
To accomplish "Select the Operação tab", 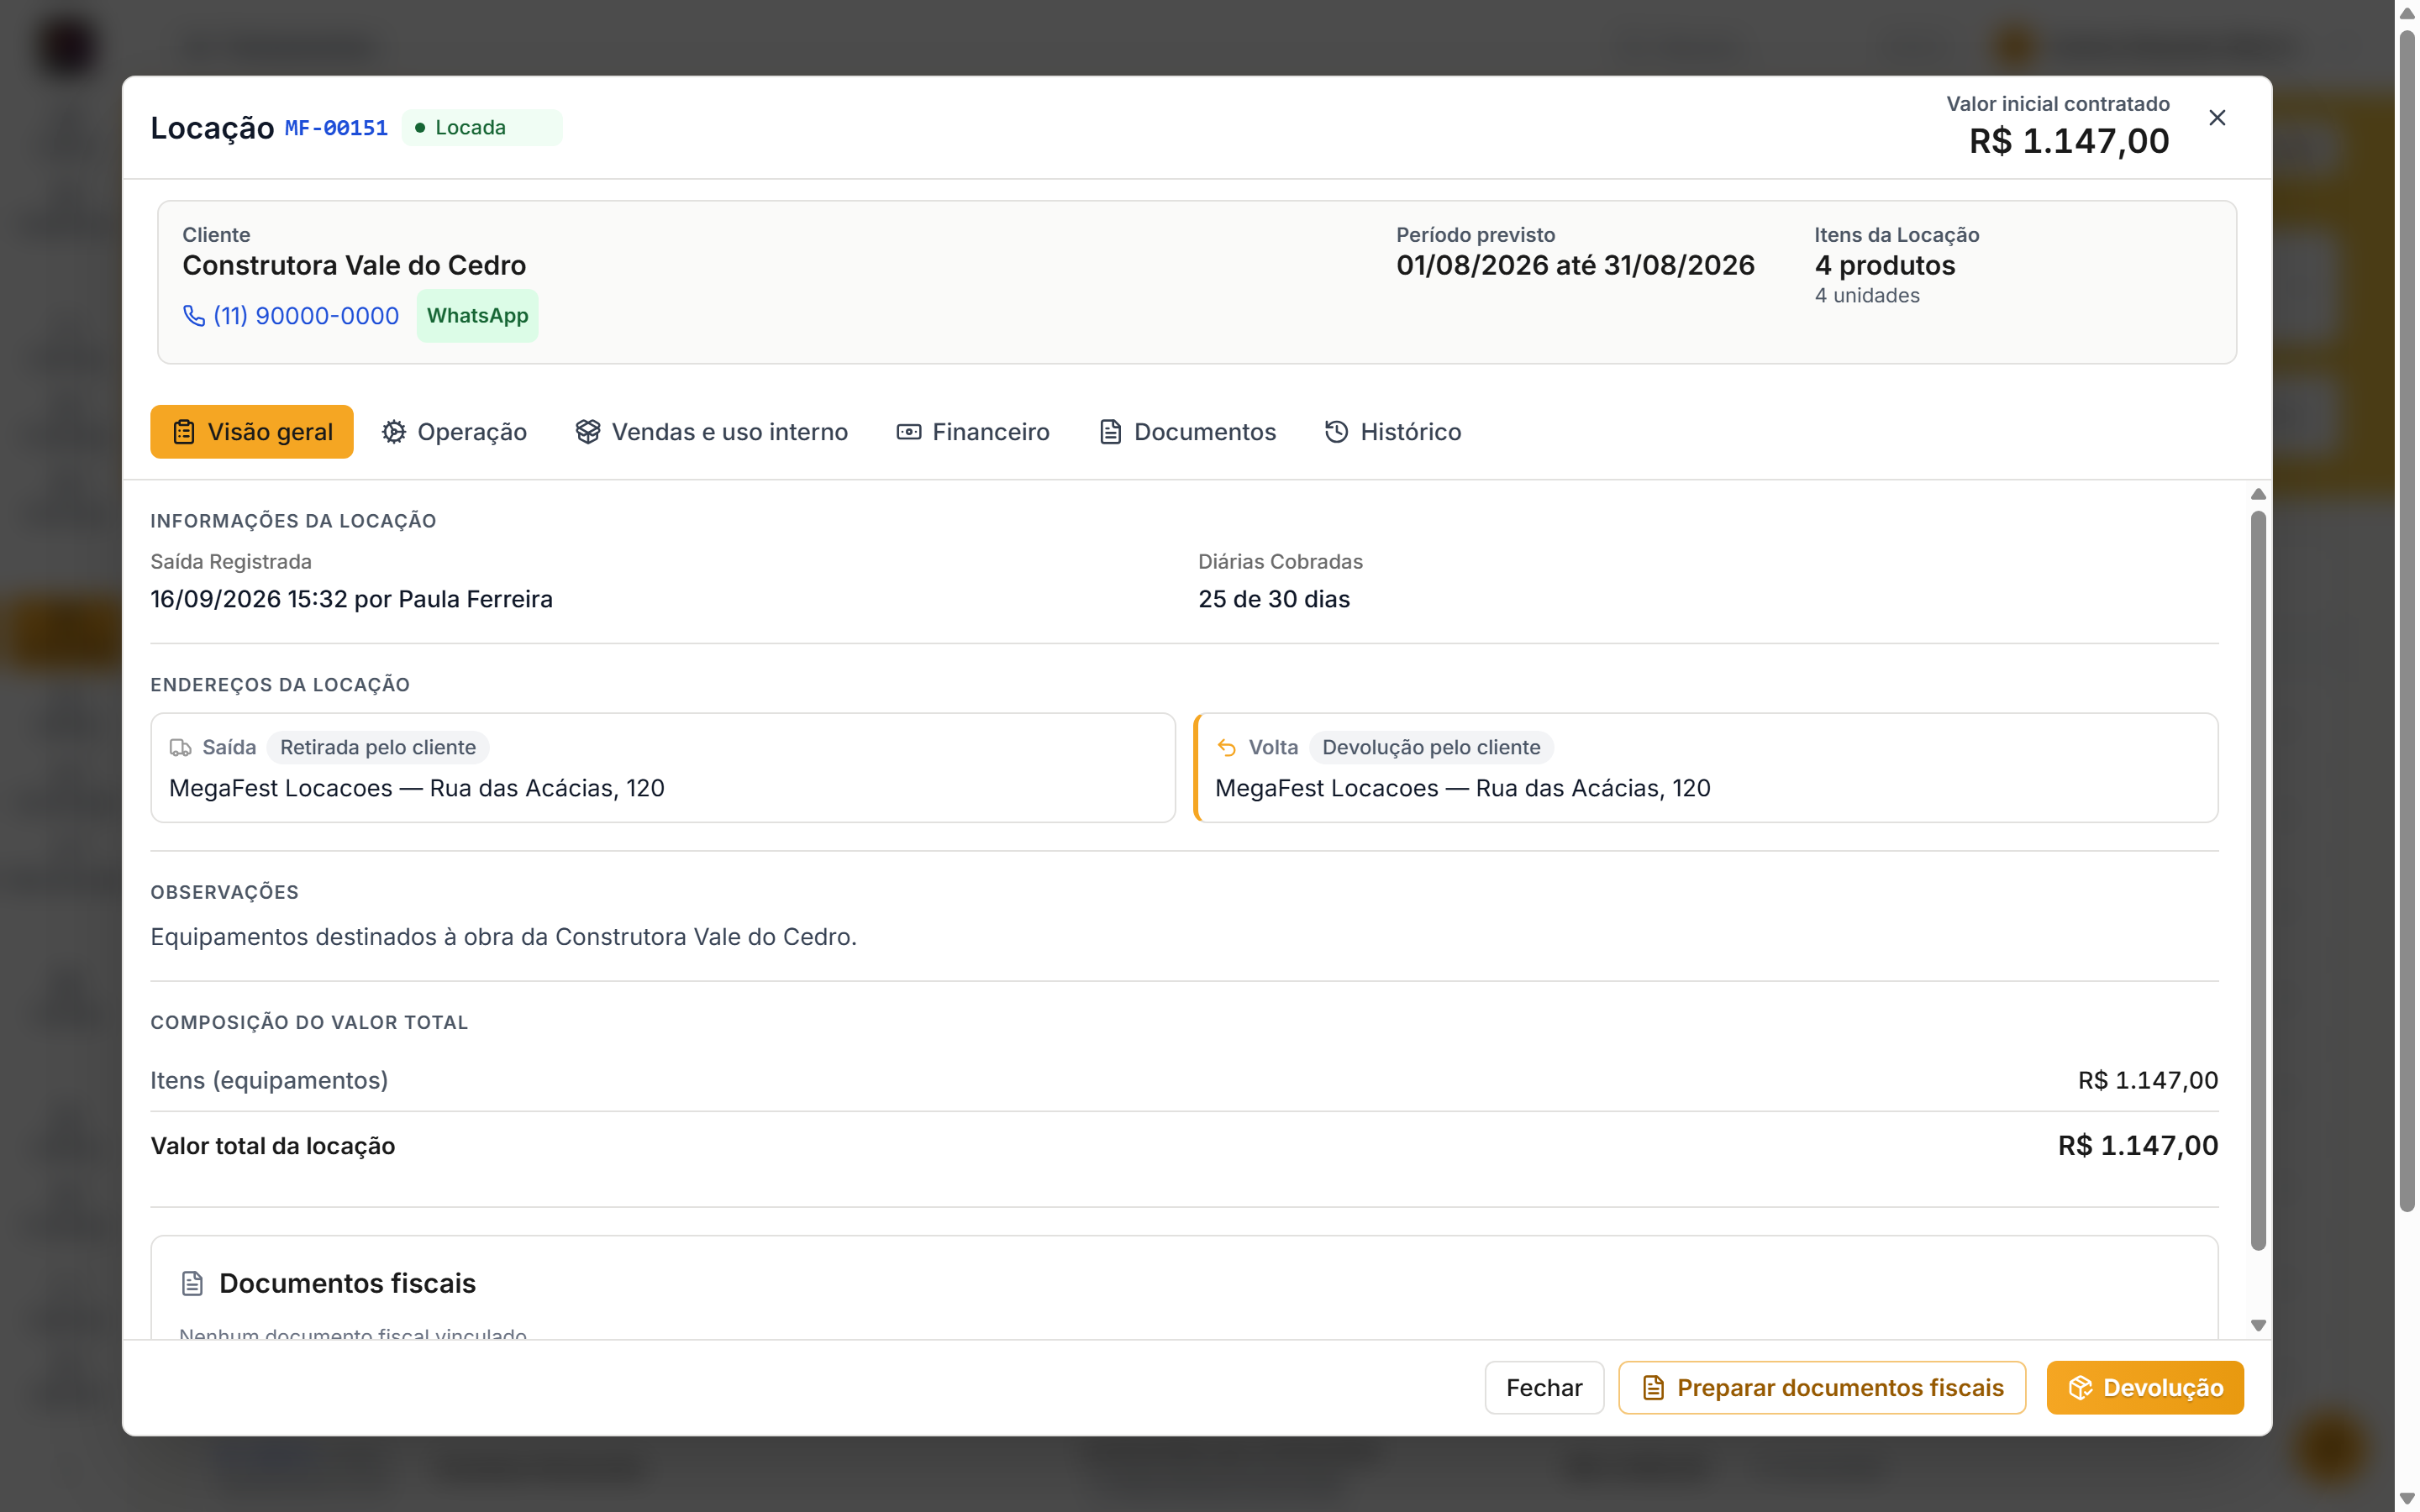I will pyautogui.click(x=454, y=432).
